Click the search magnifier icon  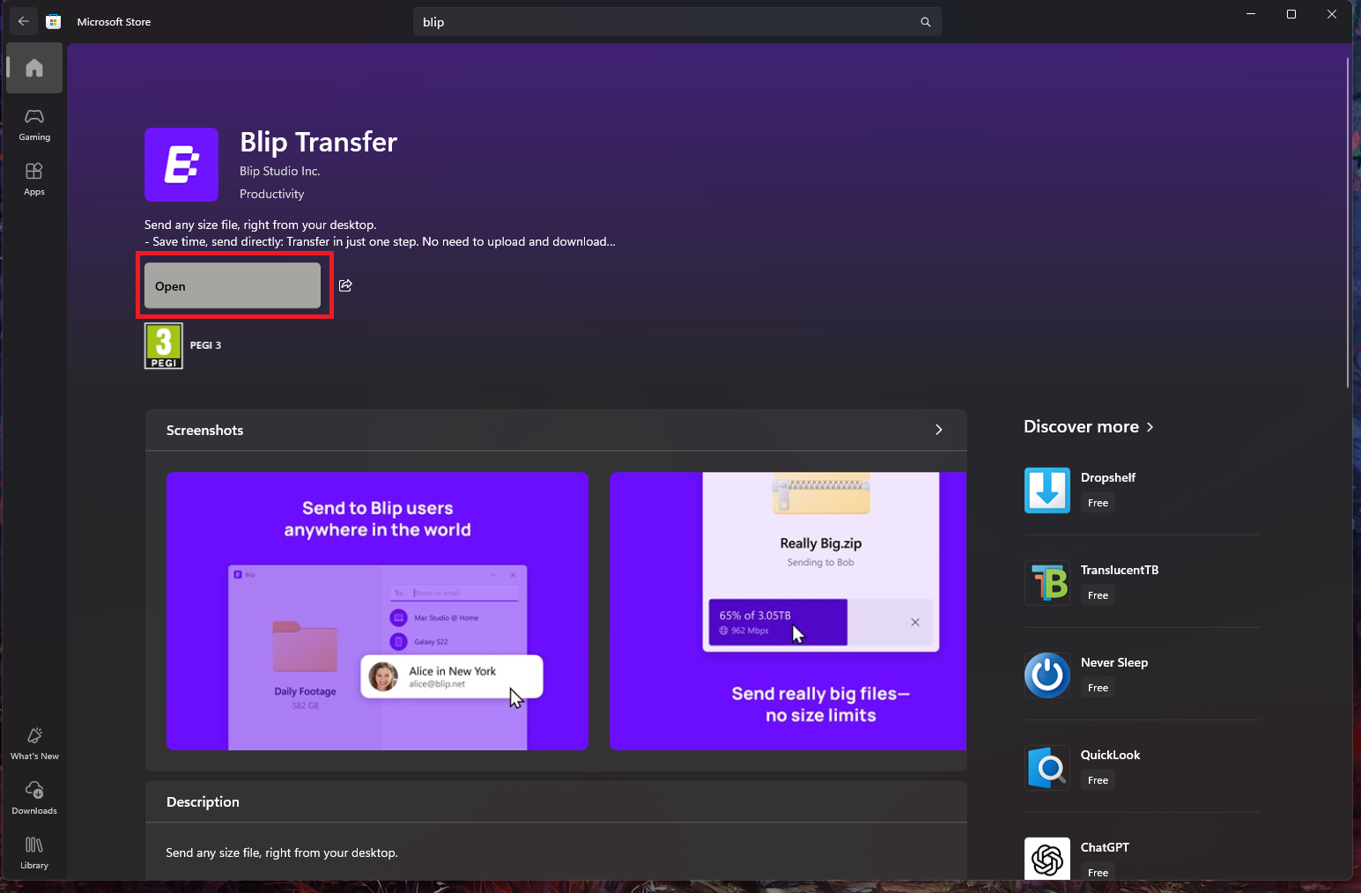(925, 22)
